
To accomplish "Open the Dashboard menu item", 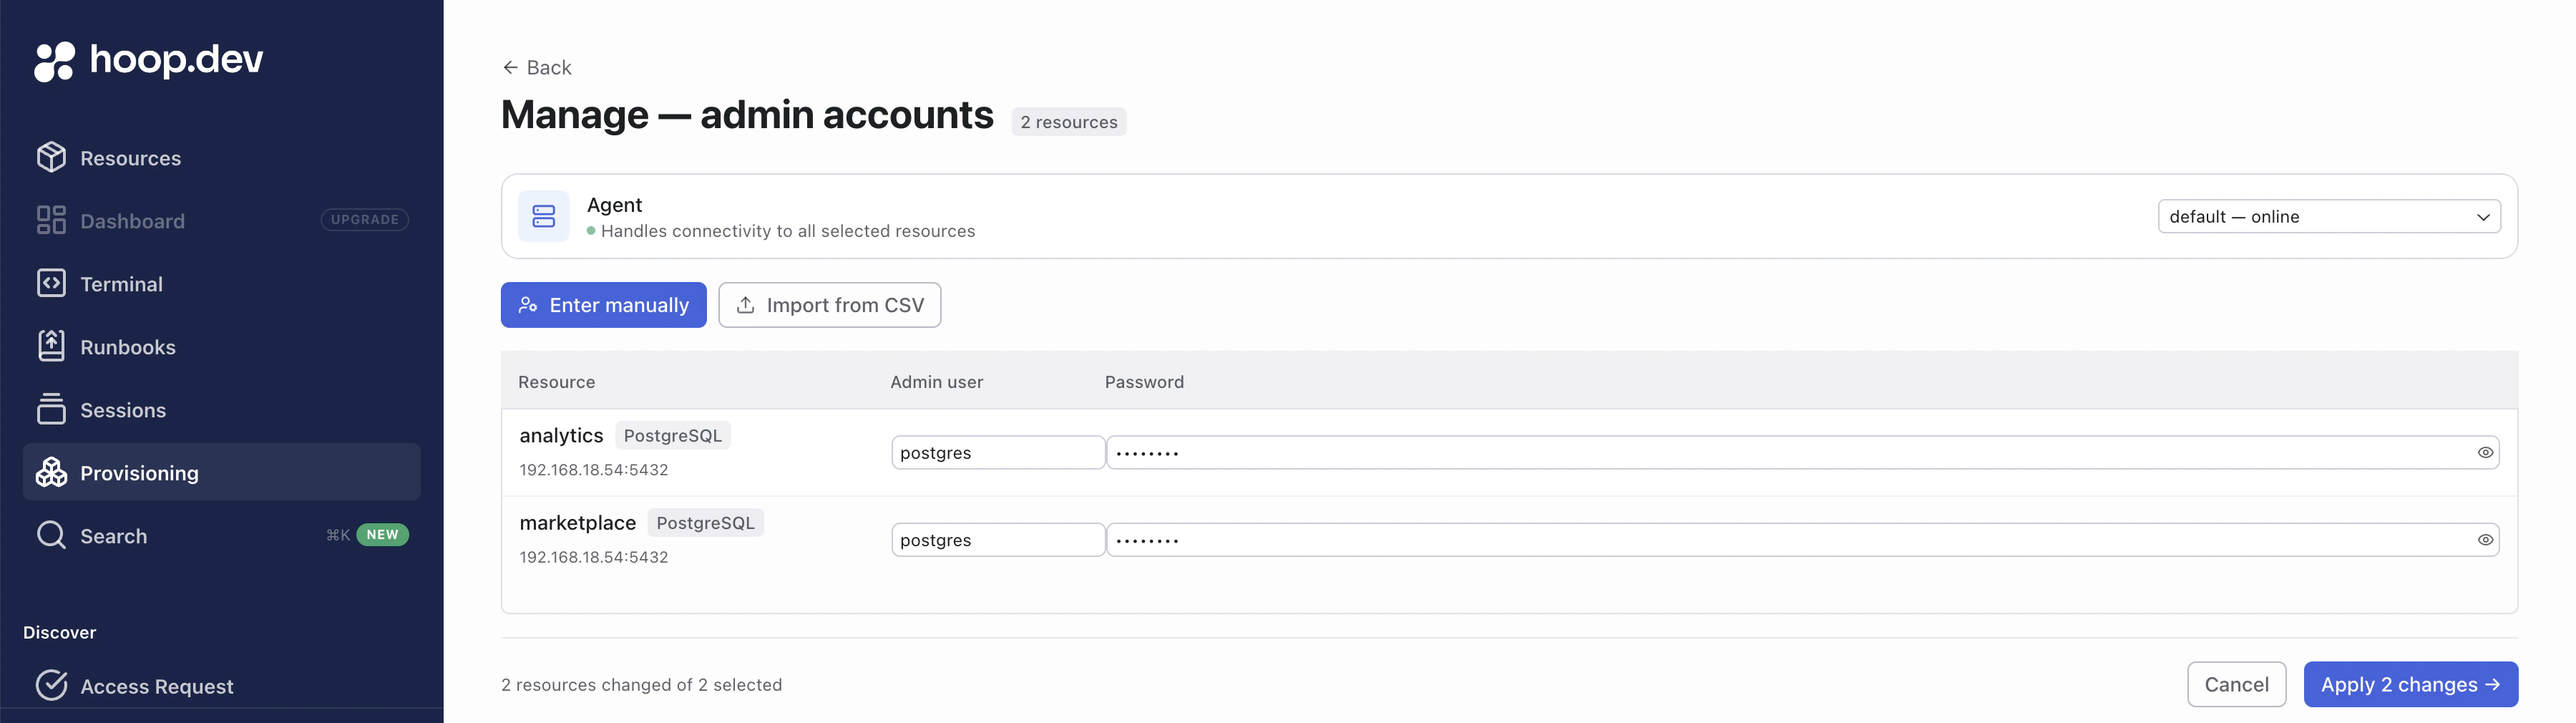I will tap(221, 220).
